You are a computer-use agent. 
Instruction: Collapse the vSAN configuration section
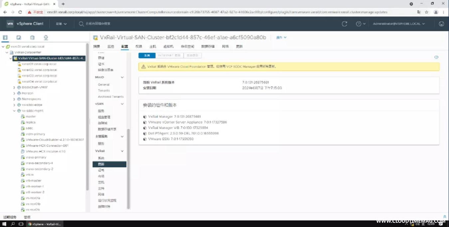[x=122, y=104]
